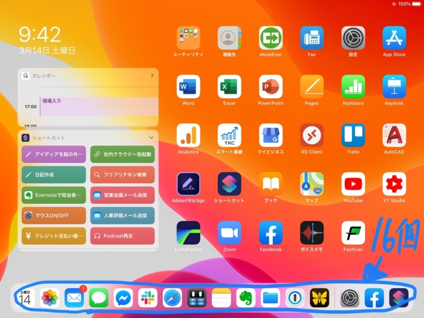Open recent Settings icon in the dock
This screenshot has width=424, height=318.
350,298
